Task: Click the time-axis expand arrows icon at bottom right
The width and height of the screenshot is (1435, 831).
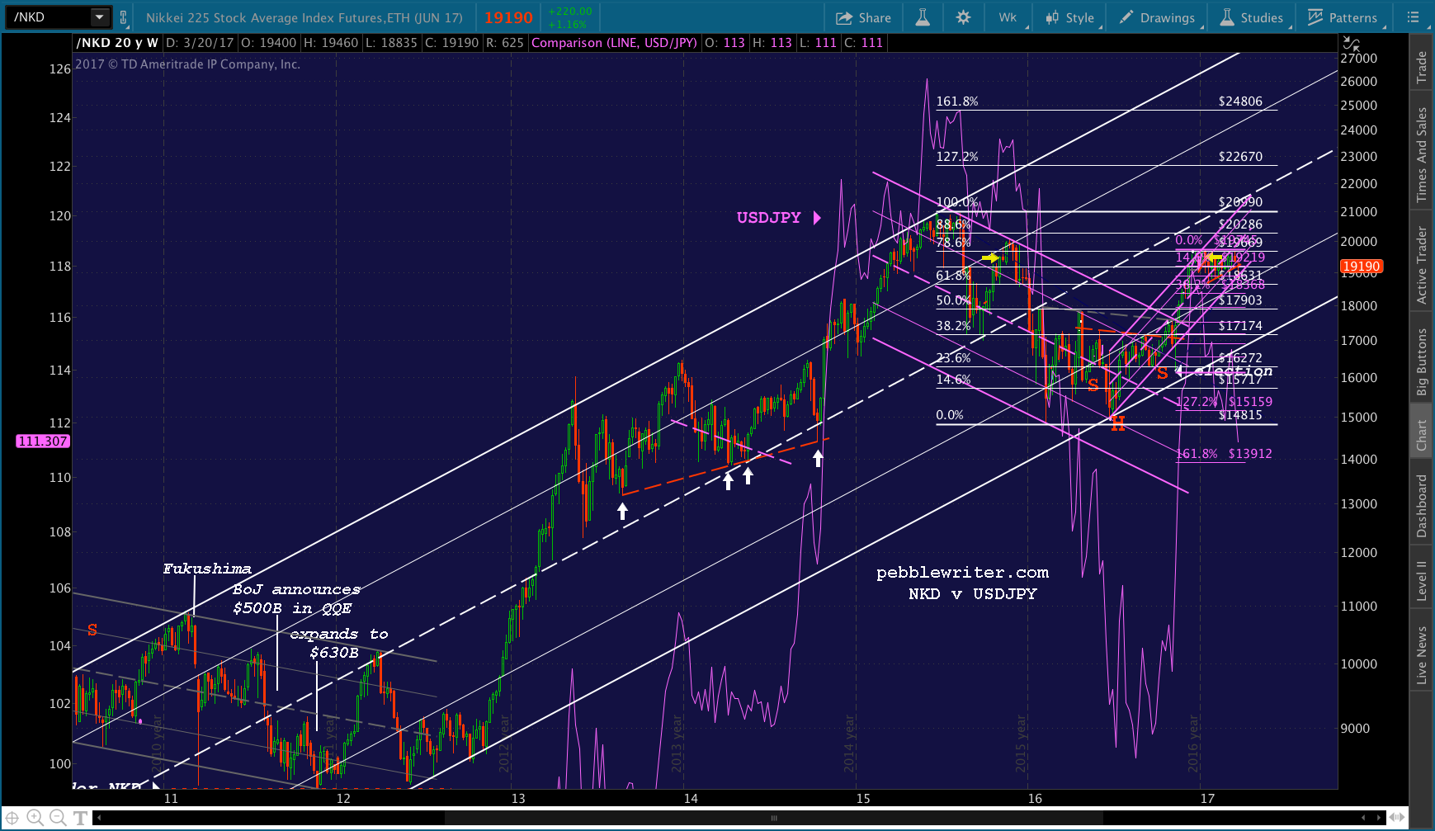Action: [x=1399, y=818]
